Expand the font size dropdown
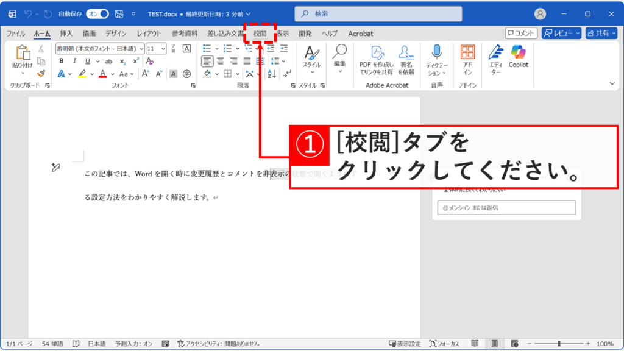 pyautogui.click(x=163, y=49)
